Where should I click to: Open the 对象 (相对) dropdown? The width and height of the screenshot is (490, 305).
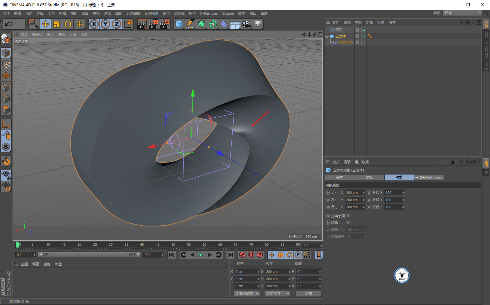click(x=247, y=293)
